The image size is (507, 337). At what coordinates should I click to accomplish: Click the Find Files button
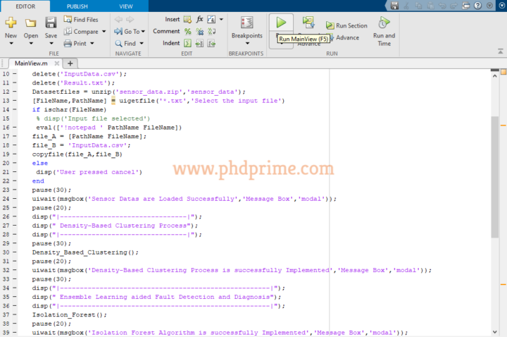80,19
